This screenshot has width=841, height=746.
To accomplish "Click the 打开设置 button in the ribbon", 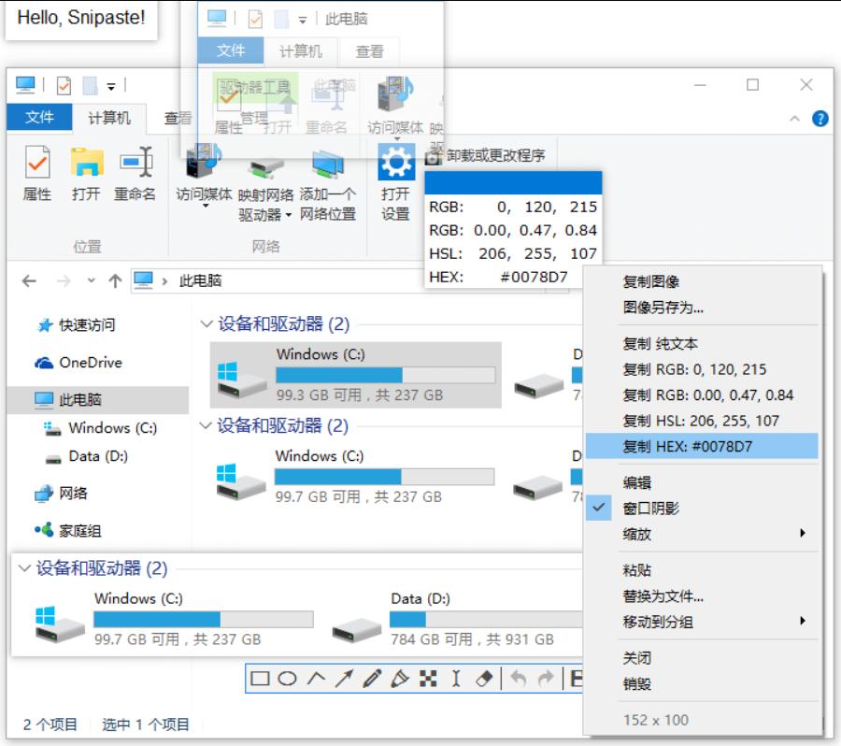I will [x=396, y=184].
